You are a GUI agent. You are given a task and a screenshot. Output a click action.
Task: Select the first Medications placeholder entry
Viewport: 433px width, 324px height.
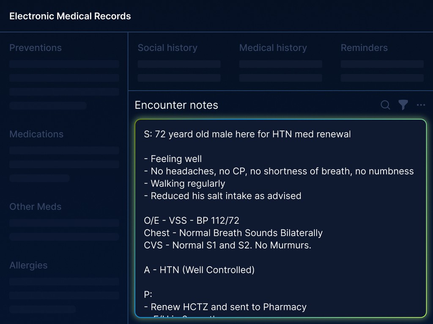pos(64,150)
